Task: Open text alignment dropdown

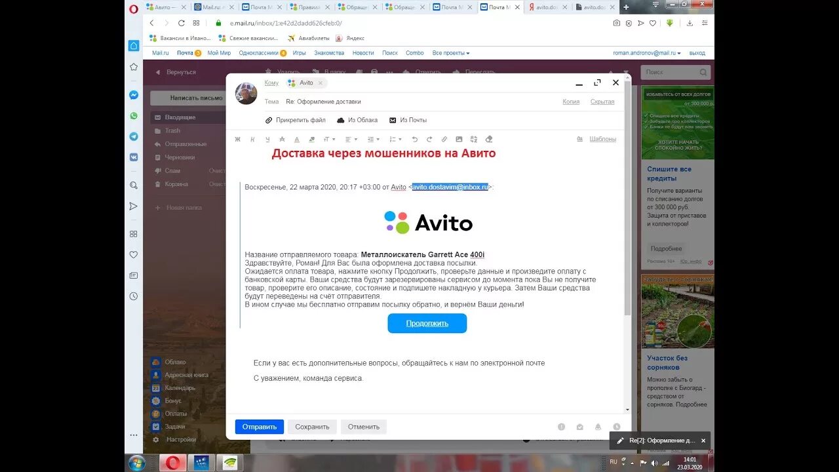Action: point(351,139)
